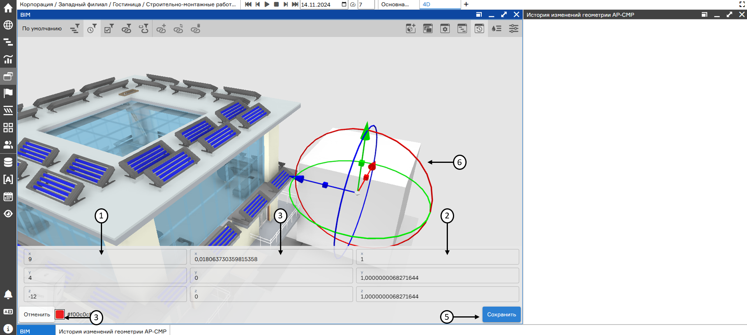The width and height of the screenshot is (747, 335).
Task: Step one frame forward in the timeline
Action: [x=285, y=4]
